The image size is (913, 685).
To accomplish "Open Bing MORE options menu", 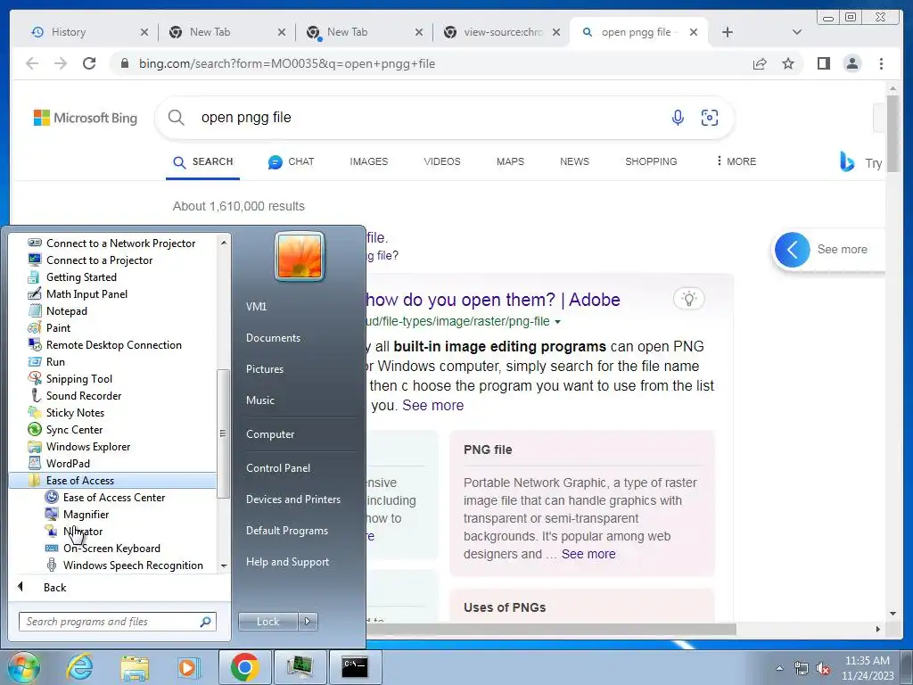I will point(736,161).
